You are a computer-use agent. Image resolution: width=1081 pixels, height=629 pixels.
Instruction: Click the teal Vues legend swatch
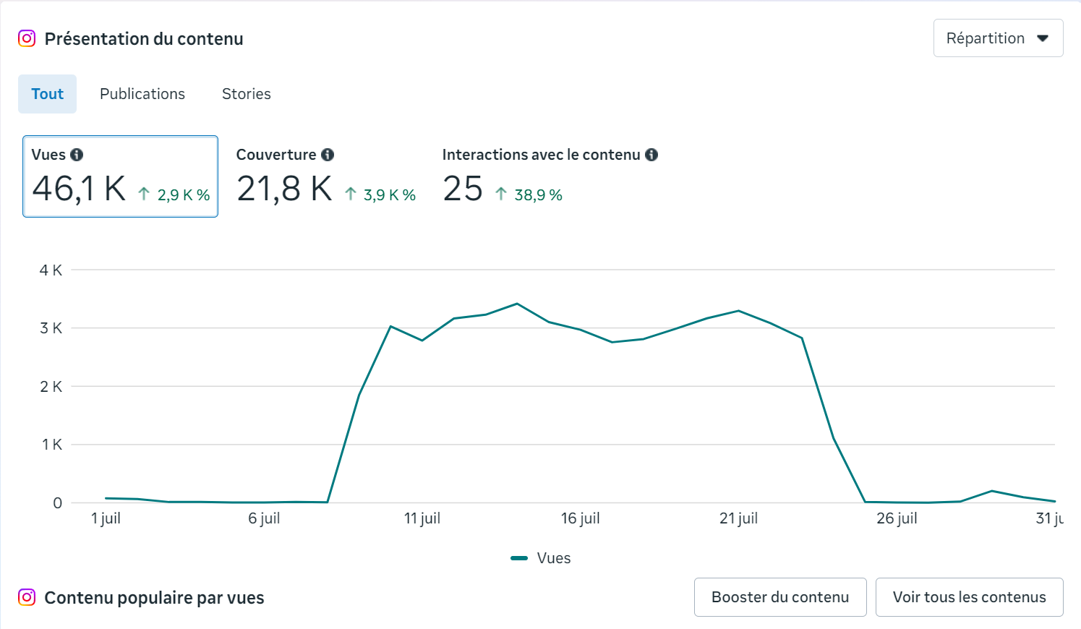tap(519, 558)
